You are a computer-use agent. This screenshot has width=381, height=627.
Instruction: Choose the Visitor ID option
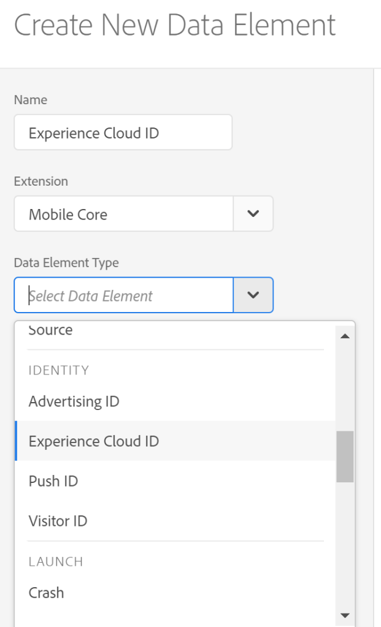pyautogui.click(x=58, y=521)
